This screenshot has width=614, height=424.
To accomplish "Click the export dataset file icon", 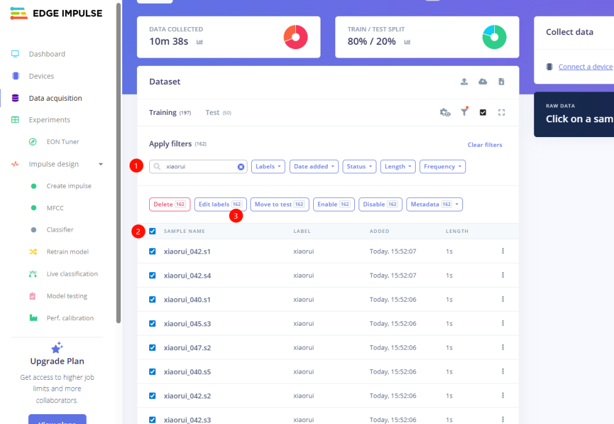I will point(501,82).
